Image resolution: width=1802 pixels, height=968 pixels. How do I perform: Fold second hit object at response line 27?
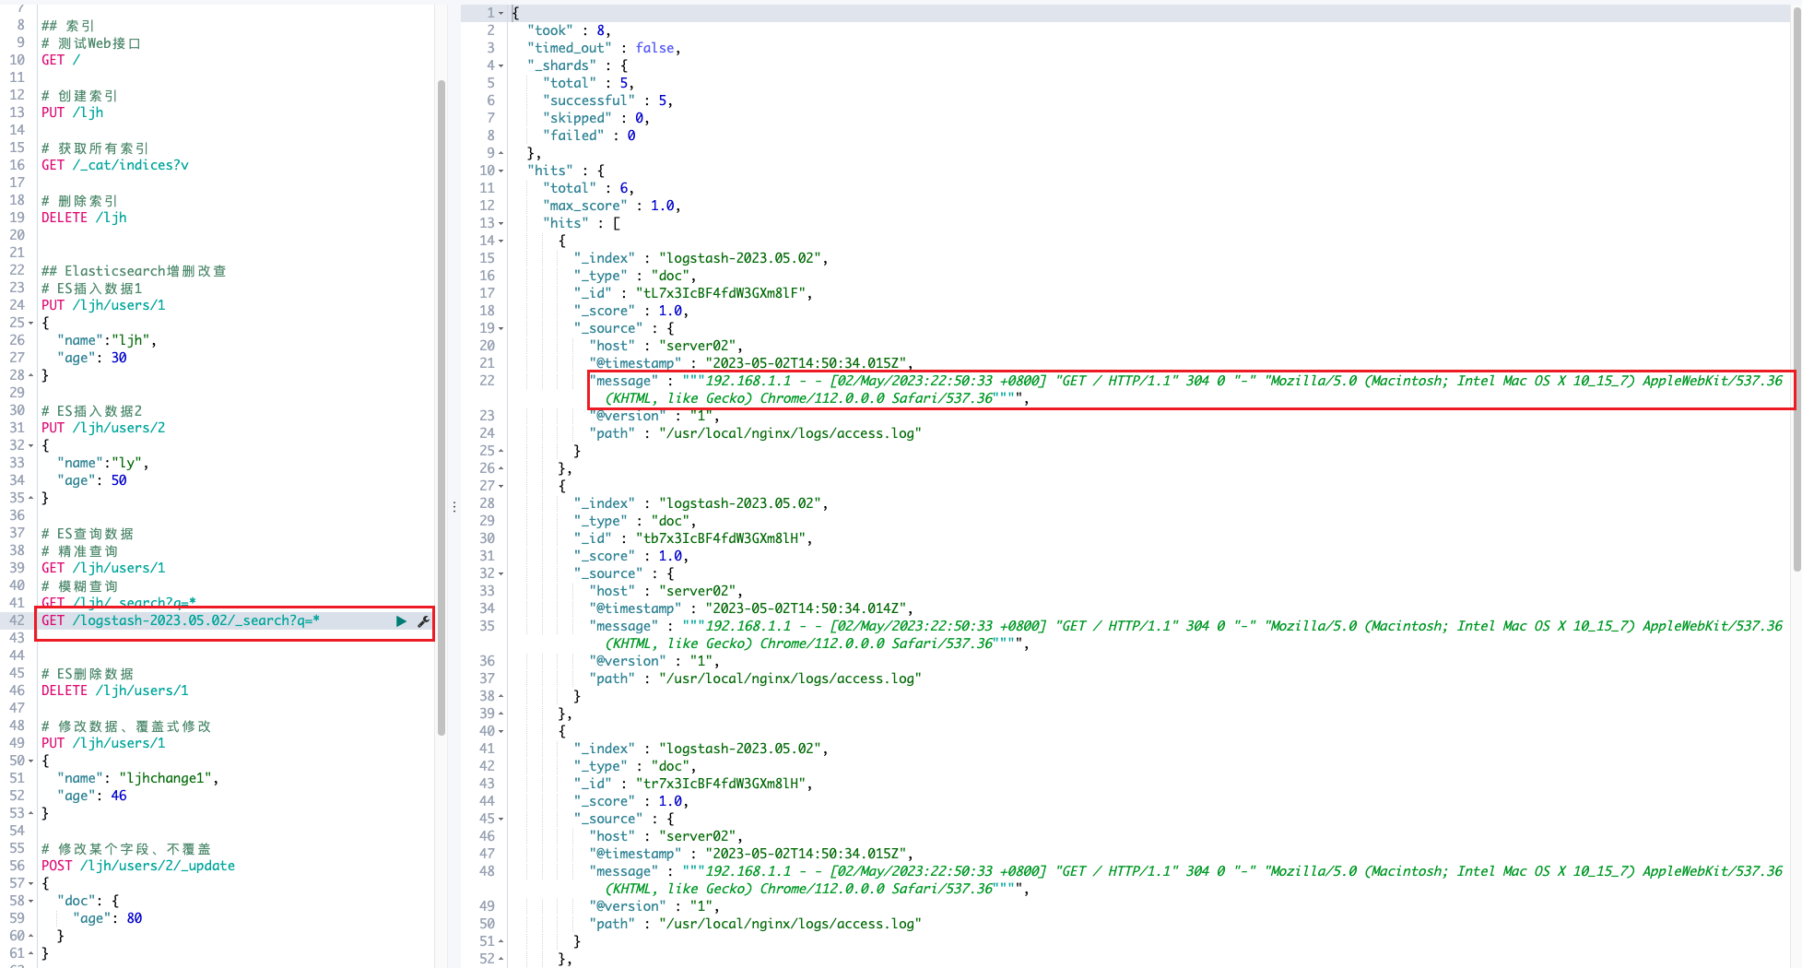tap(501, 486)
